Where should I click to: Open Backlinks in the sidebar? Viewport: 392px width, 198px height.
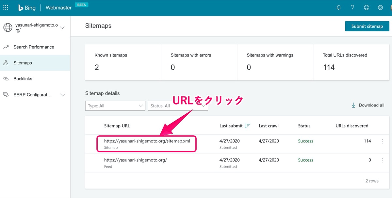[x=35, y=79]
